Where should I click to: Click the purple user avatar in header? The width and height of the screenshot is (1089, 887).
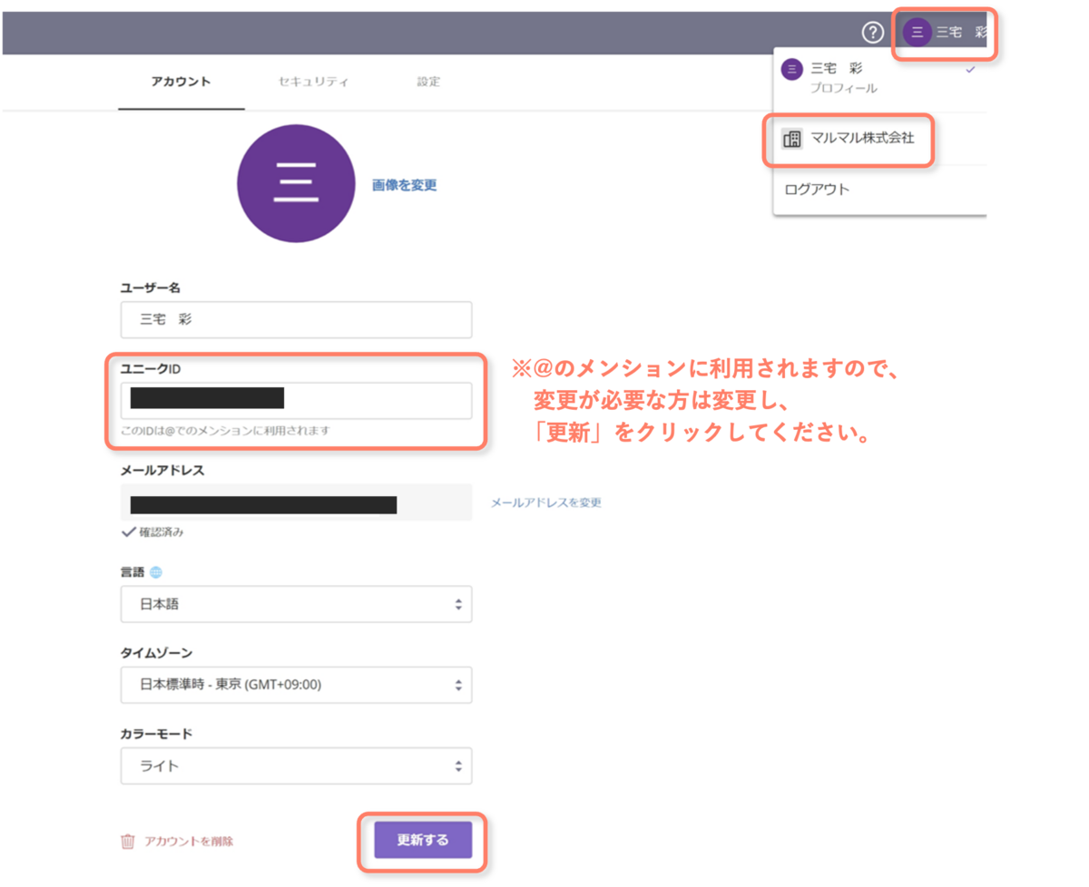click(x=917, y=34)
